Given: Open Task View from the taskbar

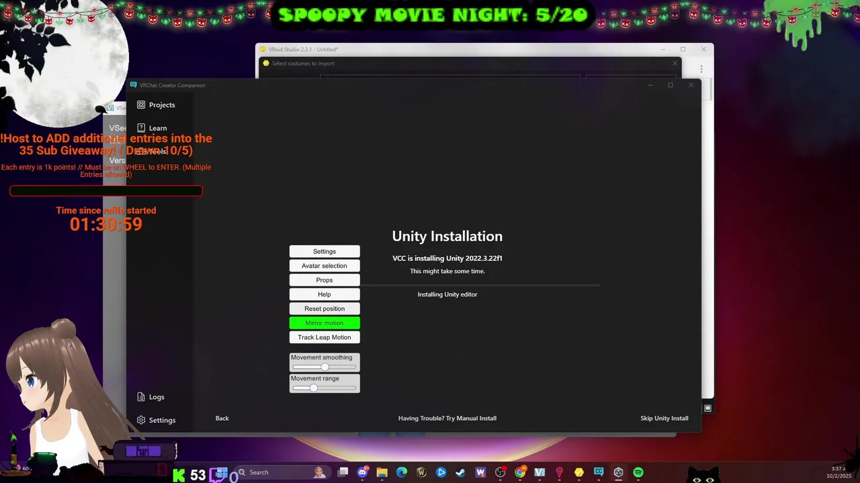Looking at the screenshot, I should pyautogui.click(x=343, y=472).
